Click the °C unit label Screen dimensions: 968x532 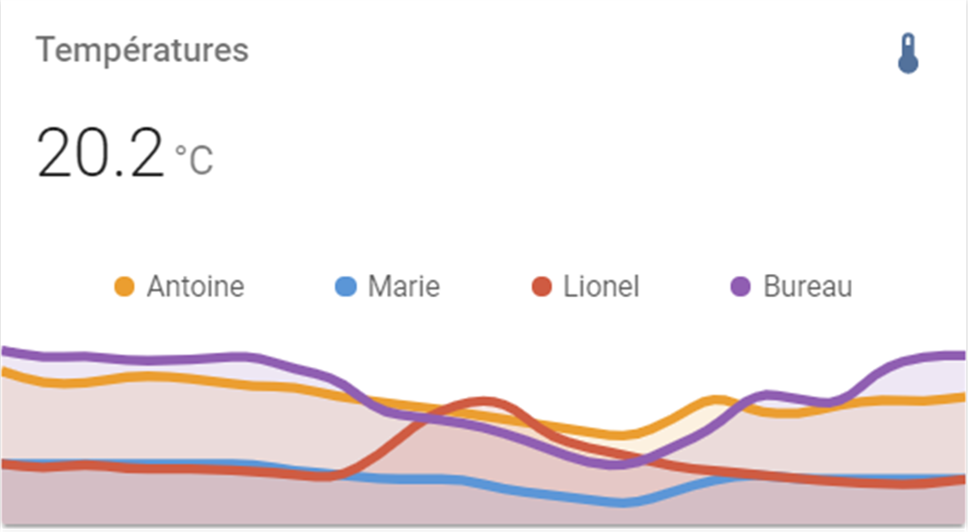click(194, 160)
